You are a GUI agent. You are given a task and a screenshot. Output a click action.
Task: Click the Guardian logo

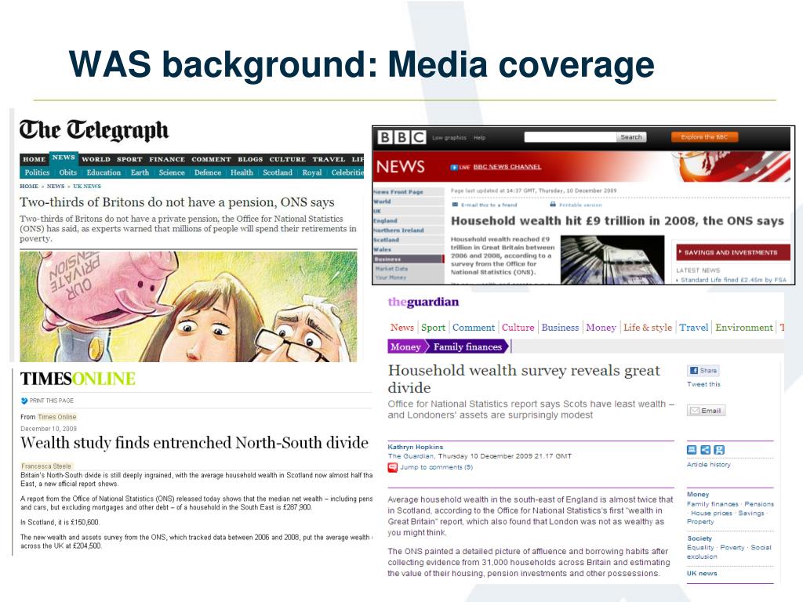[423, 302]
